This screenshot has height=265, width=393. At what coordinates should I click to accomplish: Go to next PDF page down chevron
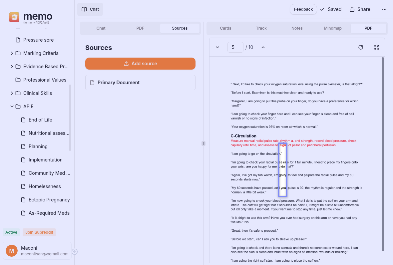click(217, 47)
